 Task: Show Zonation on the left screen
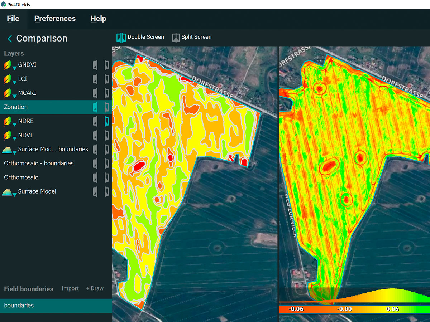click(x=95, y=107)
